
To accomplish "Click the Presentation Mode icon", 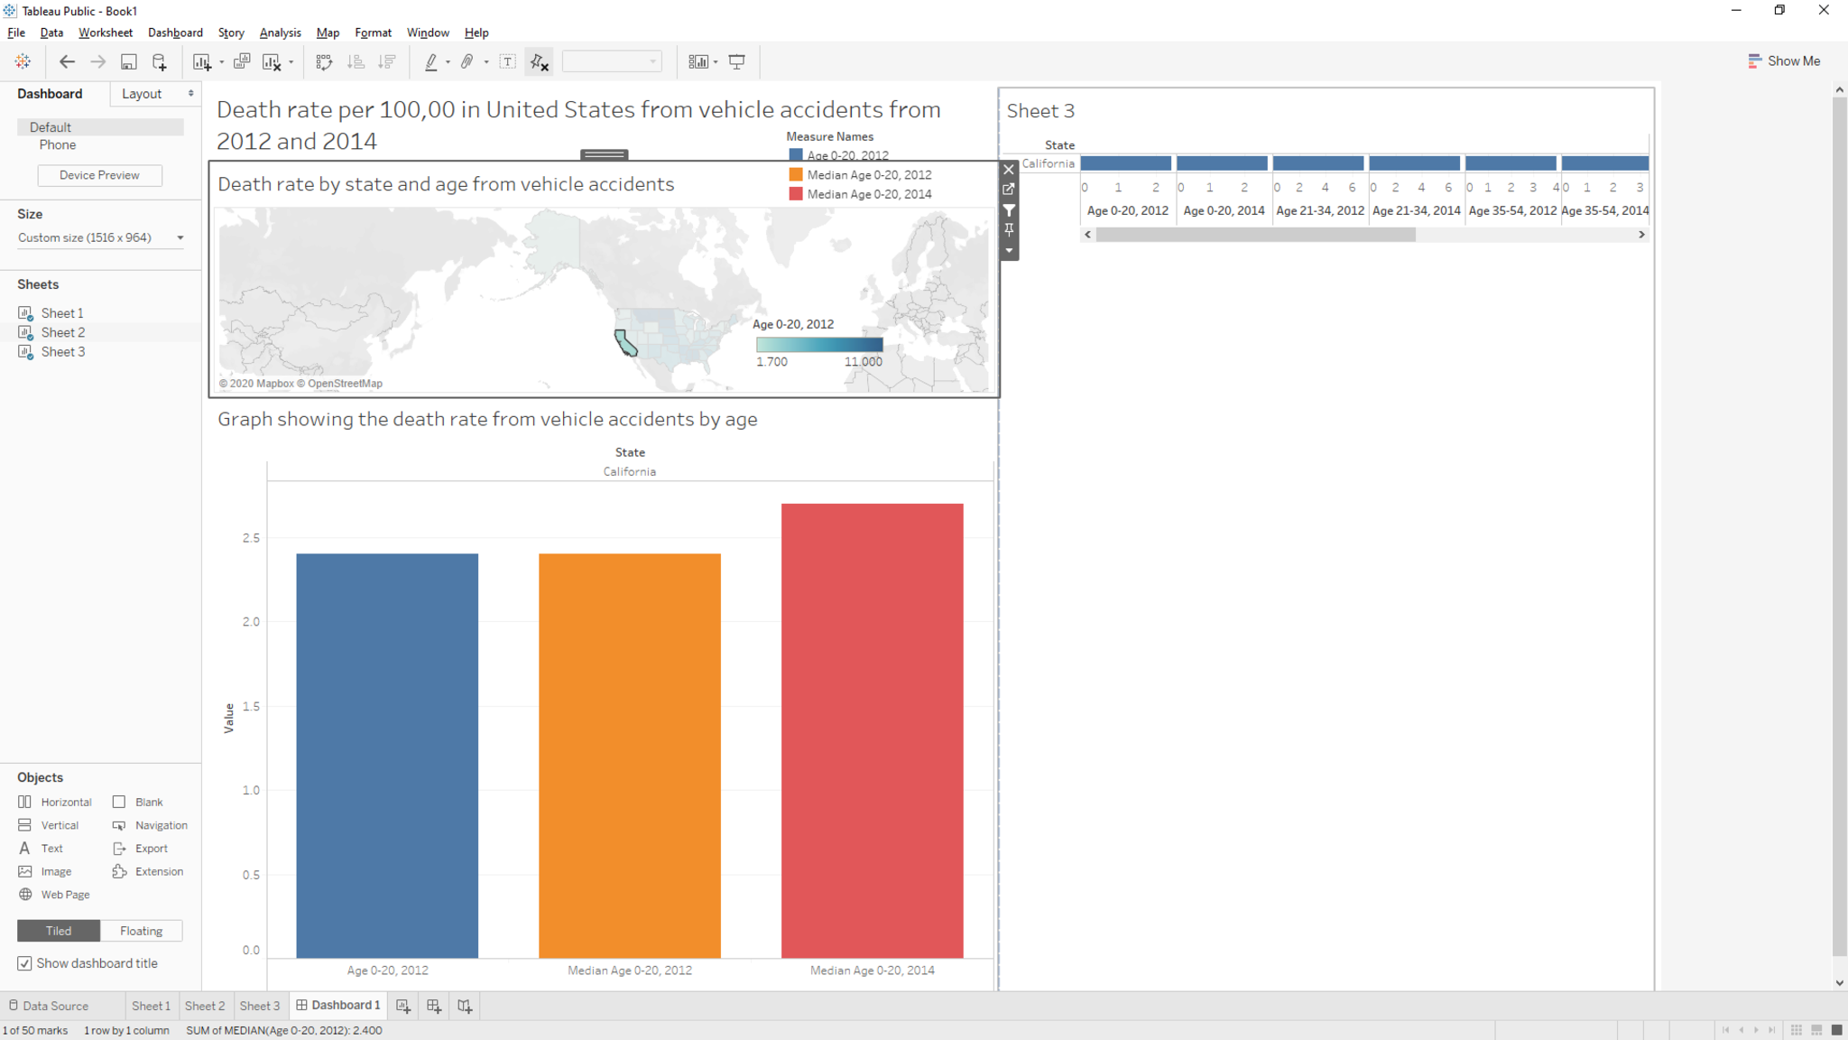I will click(737, 61).
